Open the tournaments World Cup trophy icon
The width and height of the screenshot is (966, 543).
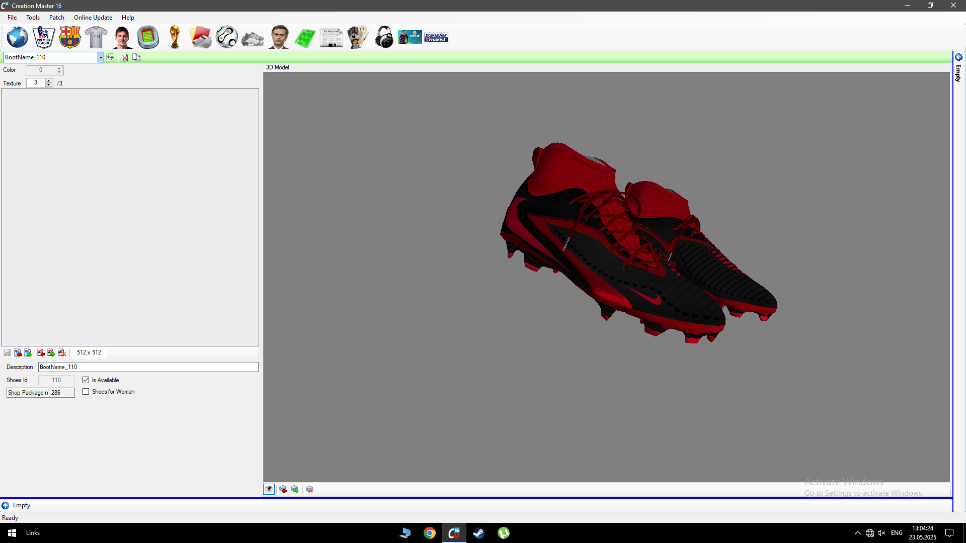coord(175,37)
